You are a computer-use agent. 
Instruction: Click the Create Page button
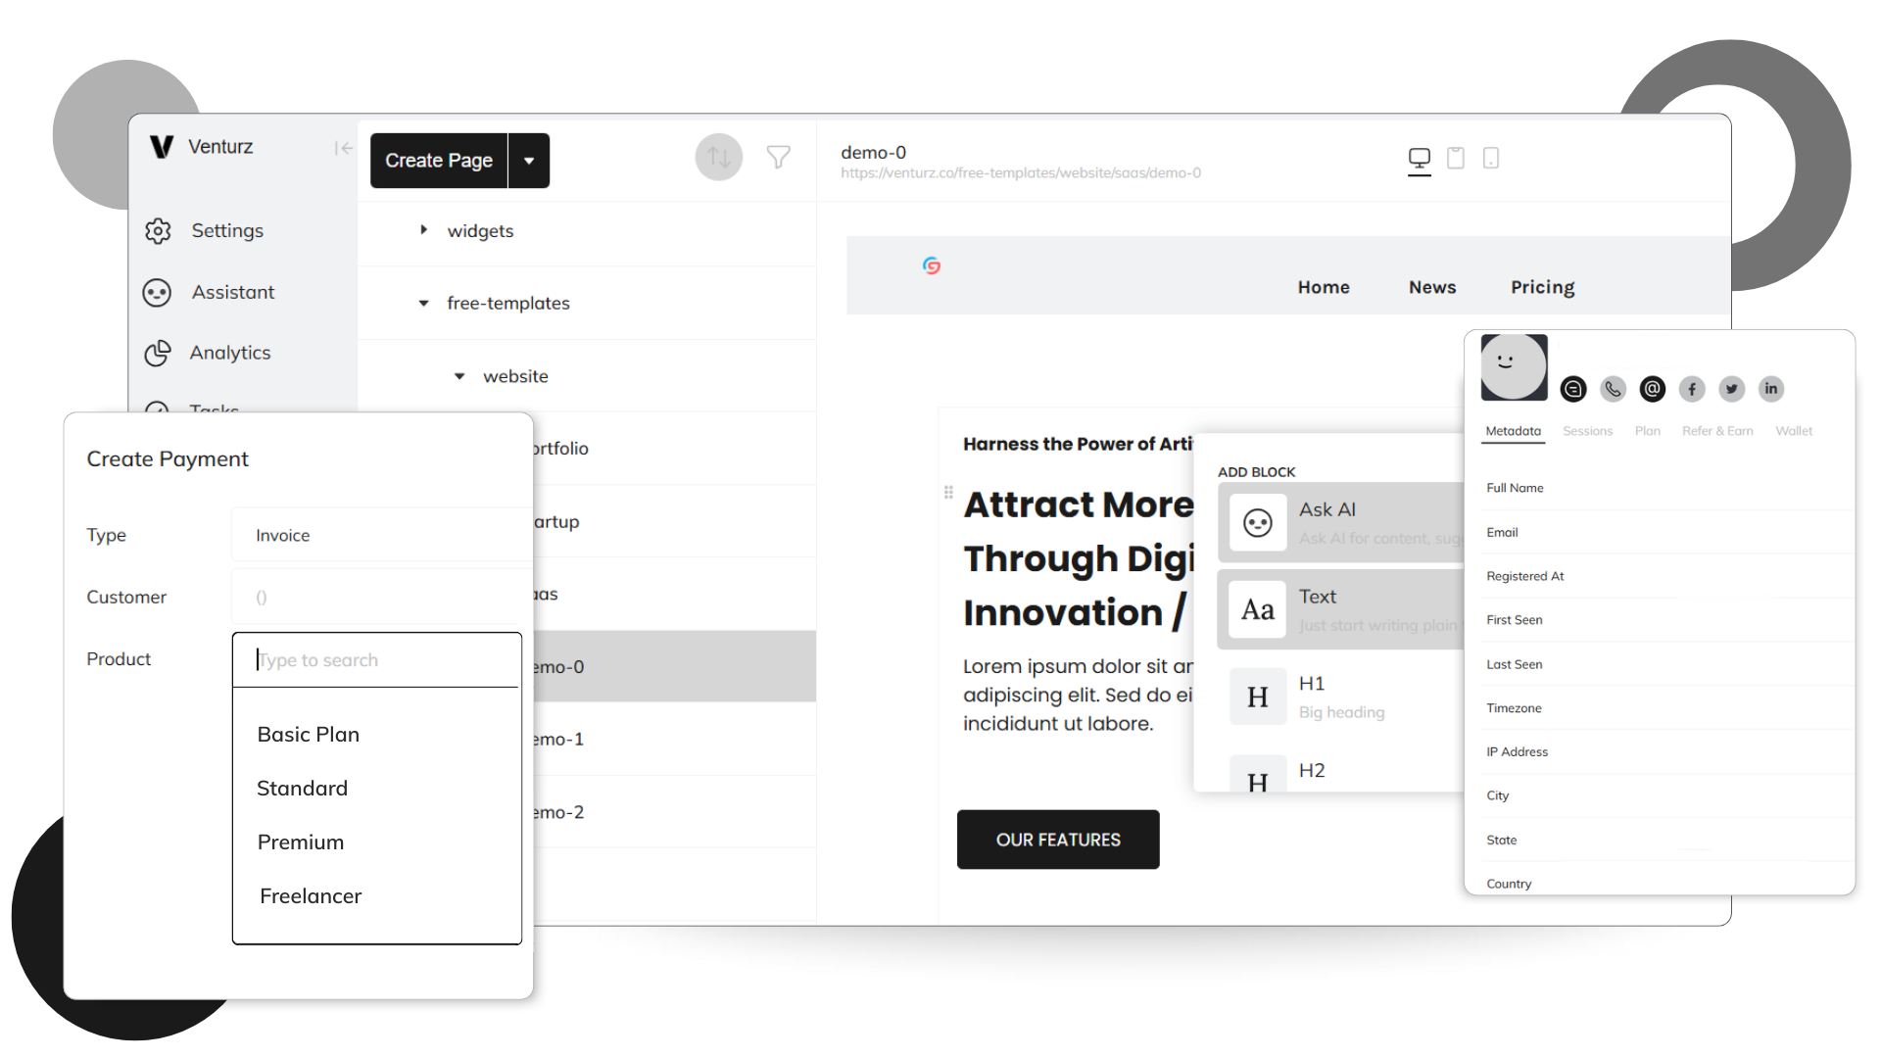point(439,161)
